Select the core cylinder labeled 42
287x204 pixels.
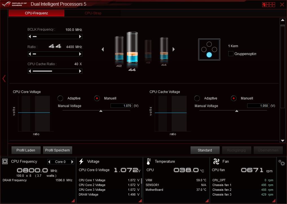pyautogui.click(x=119, y=49)
